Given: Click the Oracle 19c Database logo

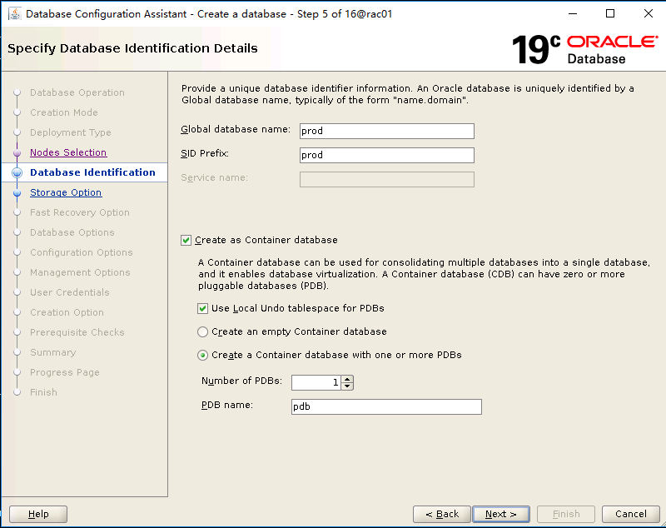Looking at the screenshot, I should pyautogui.click(x=585, y=49).
